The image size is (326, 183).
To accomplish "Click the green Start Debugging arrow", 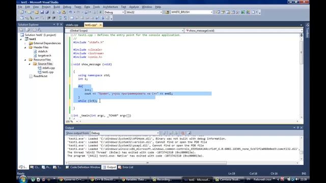I will tap(101, 12).
